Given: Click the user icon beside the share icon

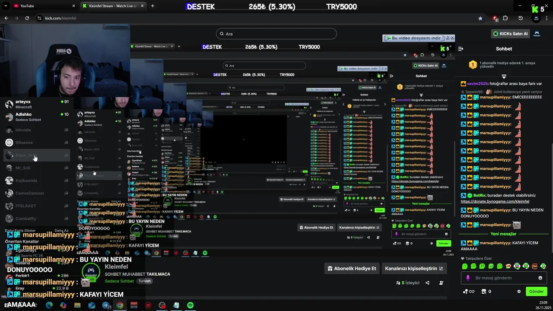Looking at the screenshot, I should coord(441,283).
